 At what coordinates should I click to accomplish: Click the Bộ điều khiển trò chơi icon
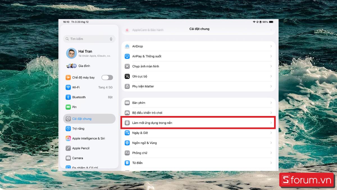[x=127, y=113]
